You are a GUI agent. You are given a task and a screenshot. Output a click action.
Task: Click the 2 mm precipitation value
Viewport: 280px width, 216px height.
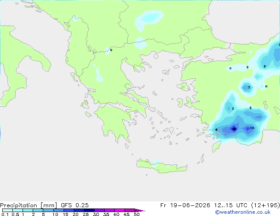coord(233,109)
